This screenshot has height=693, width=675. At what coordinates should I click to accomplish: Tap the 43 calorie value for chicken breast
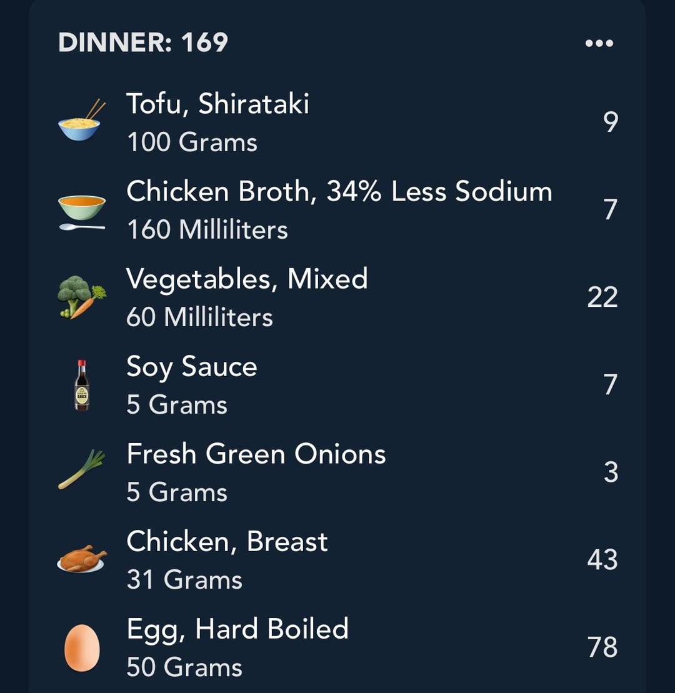click(602, 559)
